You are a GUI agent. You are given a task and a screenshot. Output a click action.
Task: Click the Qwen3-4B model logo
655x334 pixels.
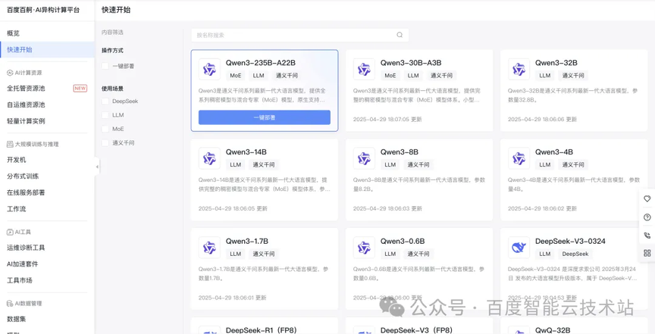519,158
